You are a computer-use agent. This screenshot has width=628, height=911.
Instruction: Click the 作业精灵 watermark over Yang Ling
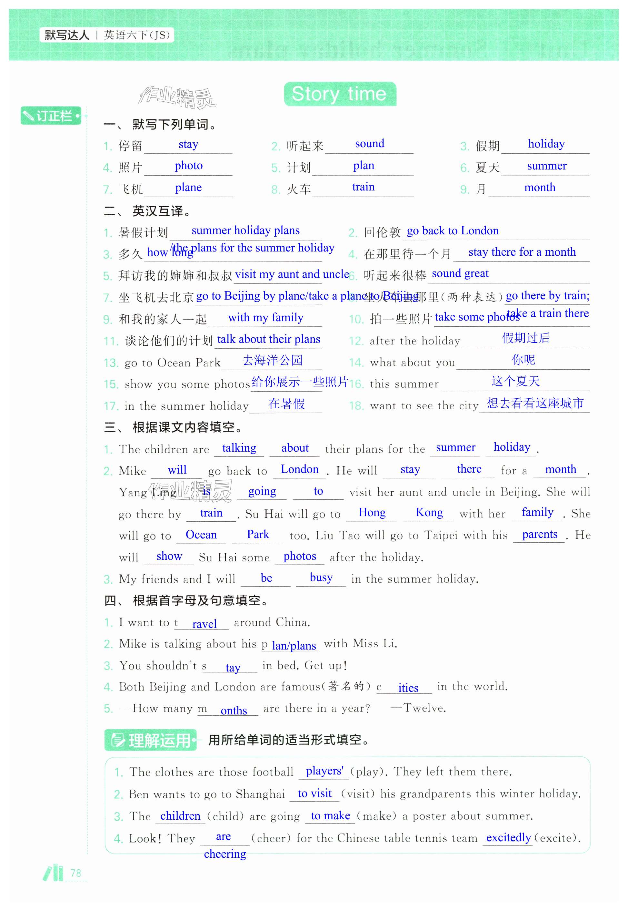coord(191,492)
